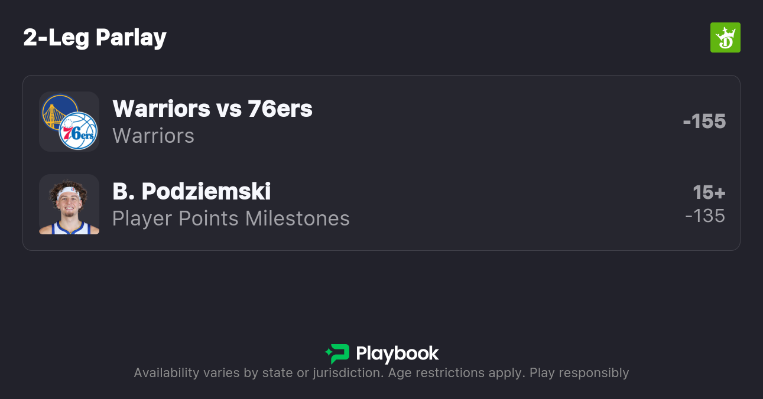This screenshot has height=399, width=763.
Task: Select the 15+ points milestone
Action: click(709, 192)
